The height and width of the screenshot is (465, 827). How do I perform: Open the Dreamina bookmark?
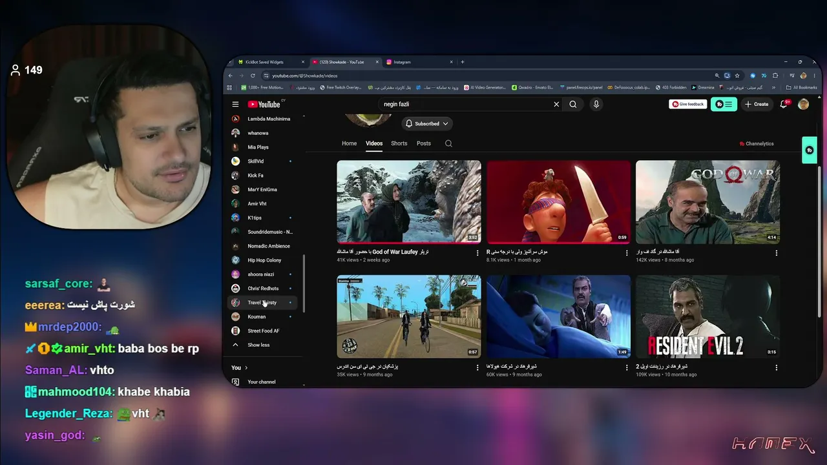703,87
